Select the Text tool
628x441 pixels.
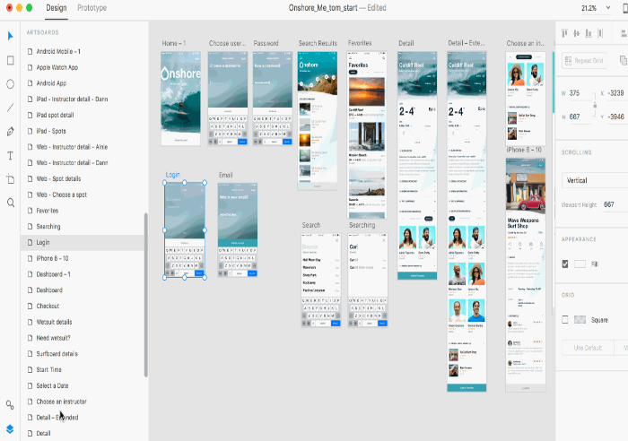coord(10,155)
